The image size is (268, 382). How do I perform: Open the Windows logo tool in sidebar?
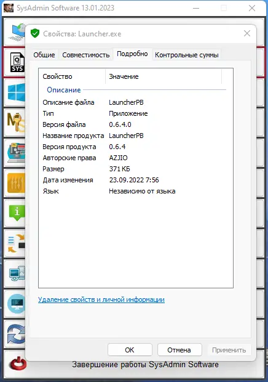(16, 92)
